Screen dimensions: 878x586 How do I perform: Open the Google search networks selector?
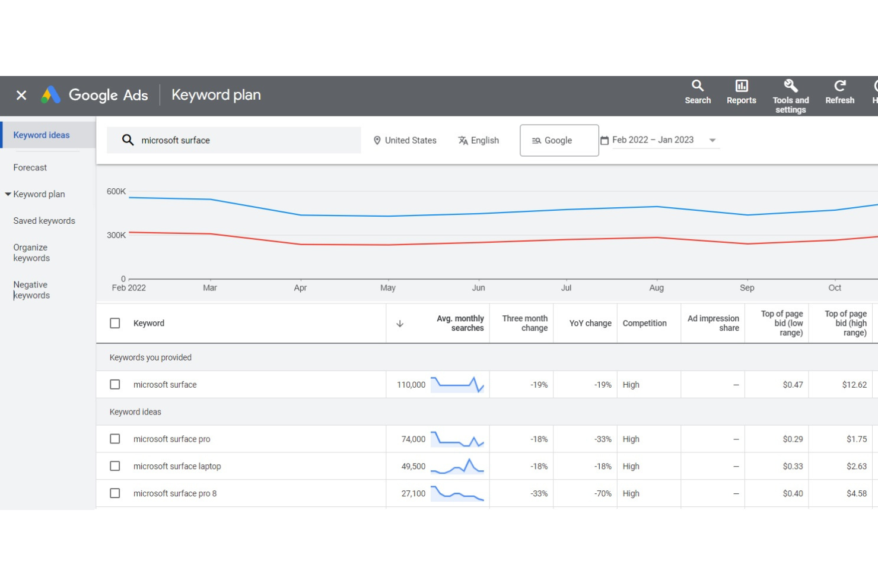point(559,141)
